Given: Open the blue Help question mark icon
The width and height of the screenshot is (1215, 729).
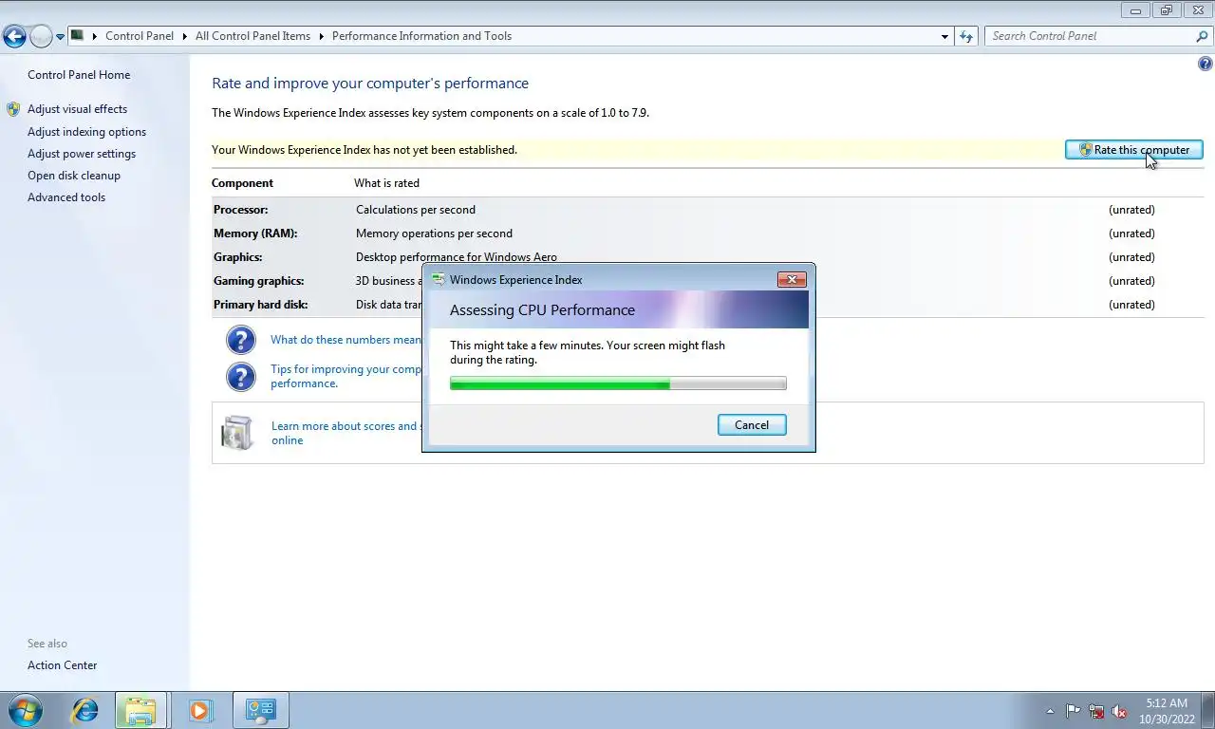Looking at the screenshot, I should 1206,65.
